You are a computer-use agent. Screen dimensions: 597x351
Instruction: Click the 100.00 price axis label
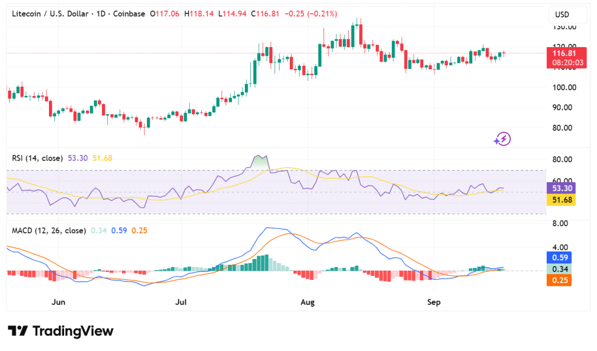(564, 87)
